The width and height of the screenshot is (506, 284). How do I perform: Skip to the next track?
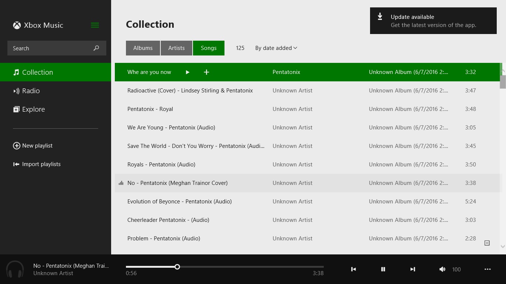[413, 269]
